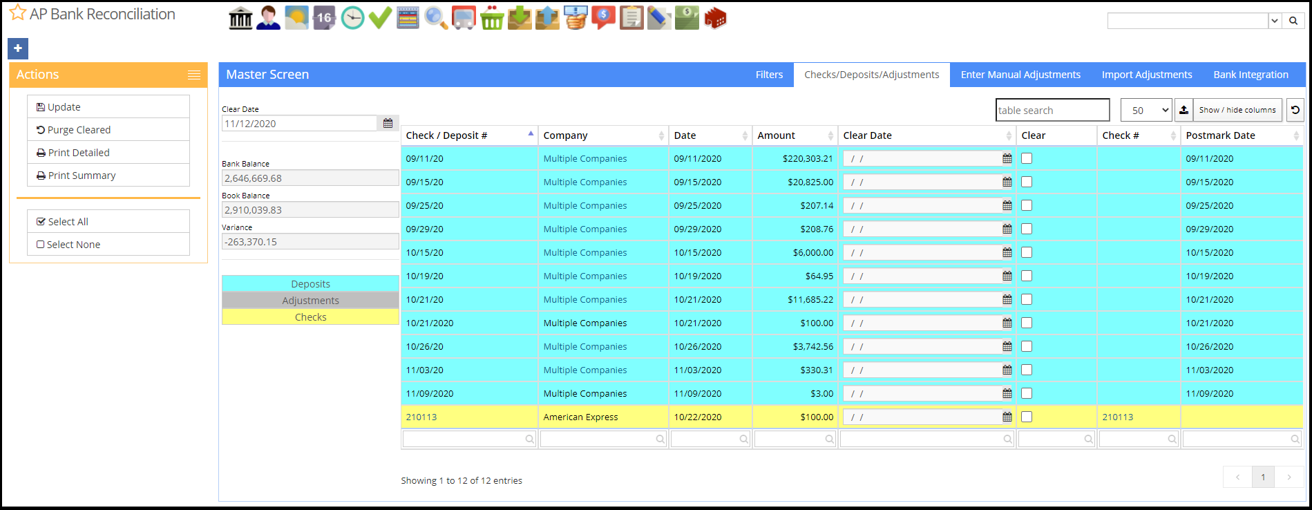Open the calendar icon showing 16
1312x510 pixels.
(324, 18)
